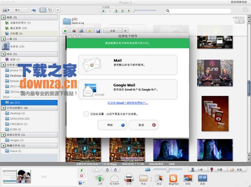Open the 标签 tags panel
The height and width of the screenshot is (187, 251).
pyautogui.click(x=237, y=170)
